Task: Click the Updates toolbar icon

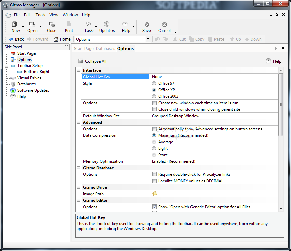Action: pos(107,24)
